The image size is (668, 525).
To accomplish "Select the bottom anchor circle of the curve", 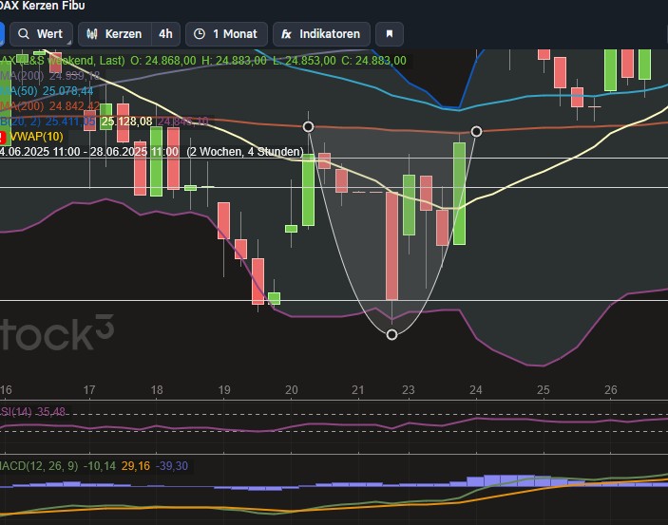I will 391,334.
